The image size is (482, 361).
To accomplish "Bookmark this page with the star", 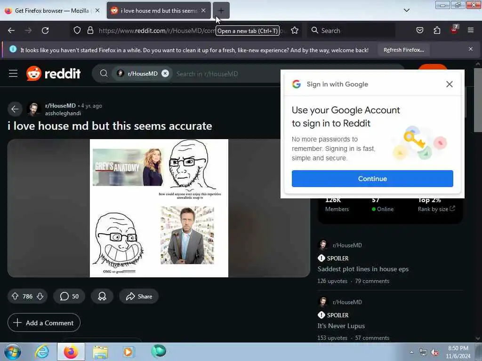I will point(295,31).
